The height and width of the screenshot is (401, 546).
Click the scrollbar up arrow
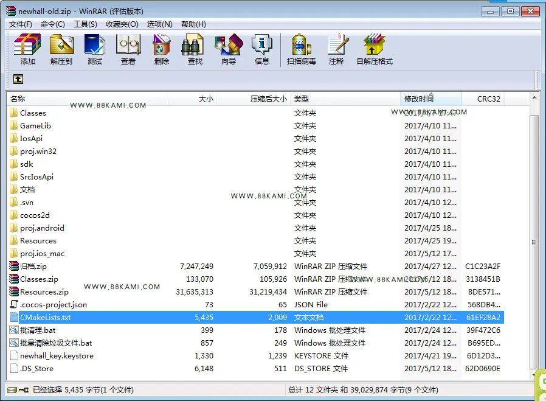click(x=534, y=98)
